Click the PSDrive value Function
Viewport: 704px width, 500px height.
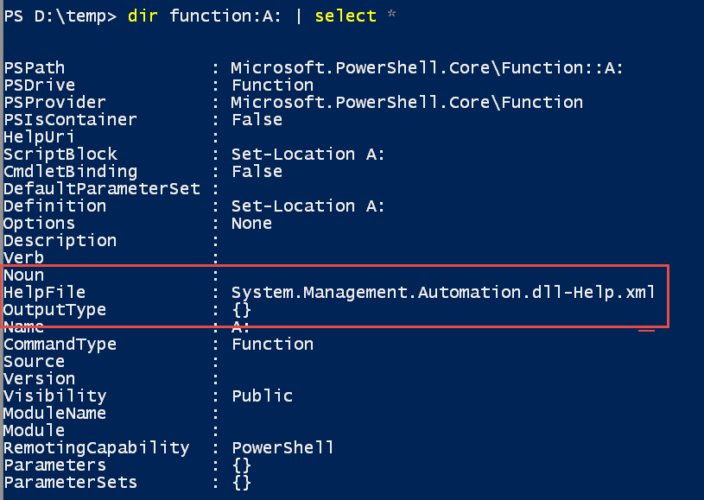pyautogui.click(x=273, y=85)
